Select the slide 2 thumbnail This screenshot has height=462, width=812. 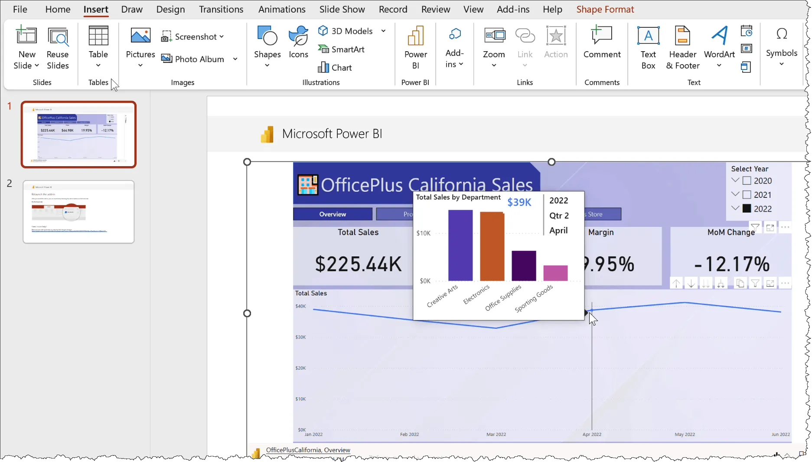pyautogui.click(x=78, y=212)
